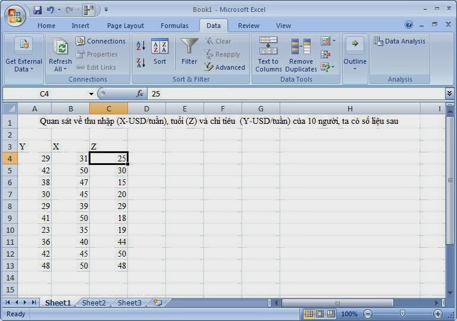Open Excel Help question mark
This screenshot has height=321, width=457.
[x=409, y=25]
